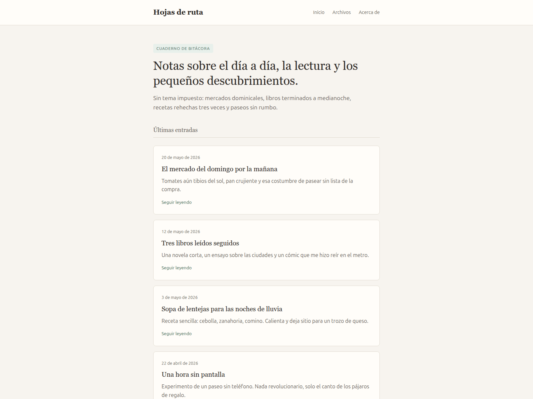Viewport: 533px width, 399px height.
Task: Click the date 3 de mayo de 2026
Action: click(x=180, y=298)
